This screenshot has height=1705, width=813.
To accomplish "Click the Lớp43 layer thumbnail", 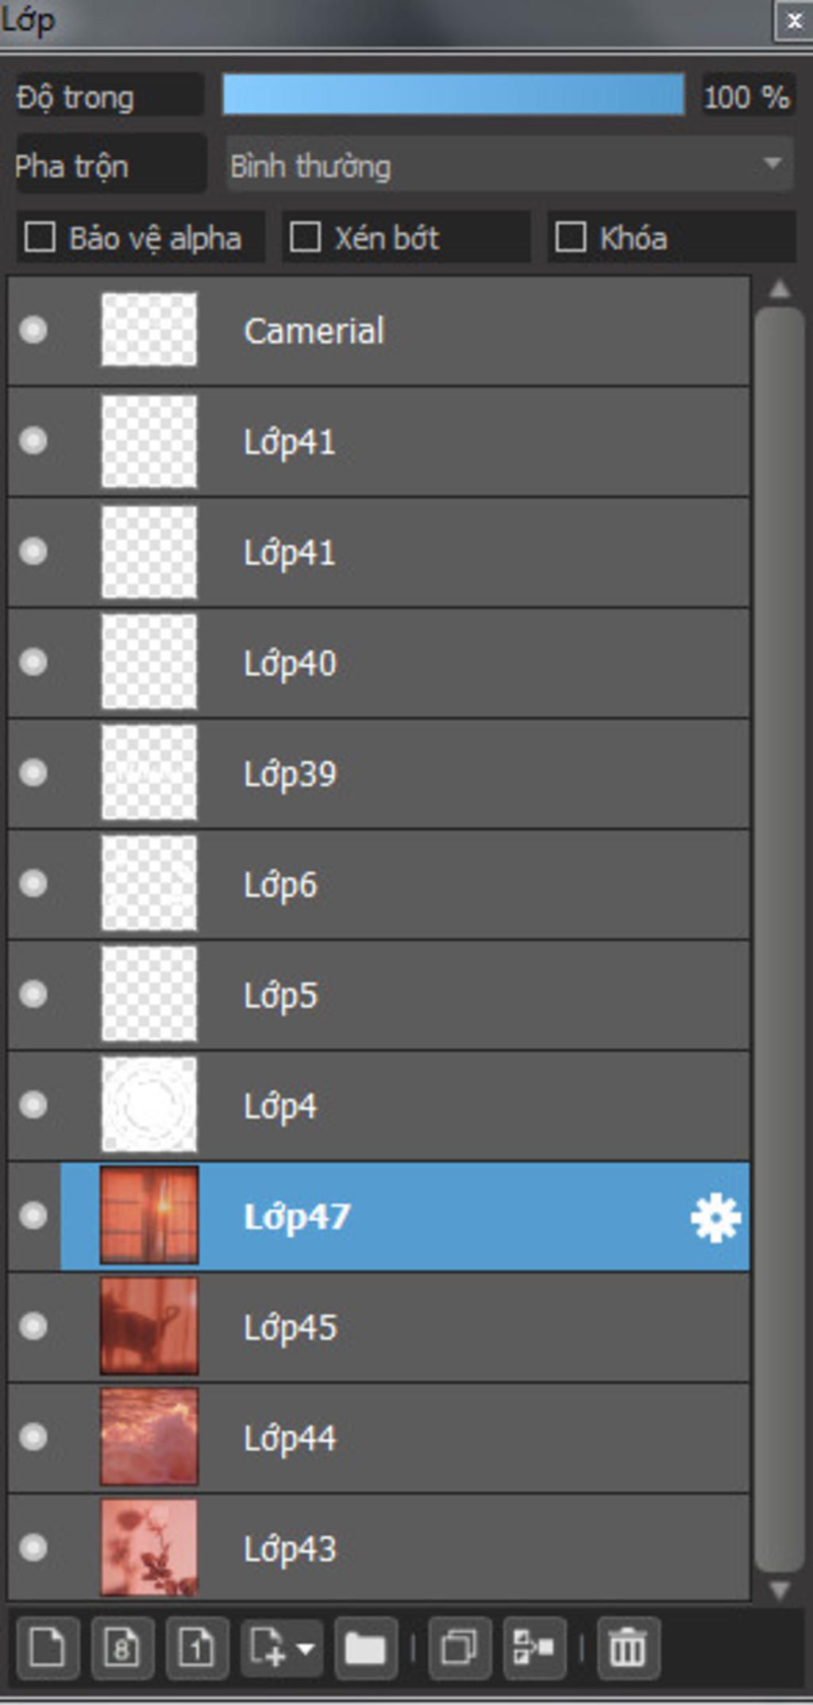I will point(149,1548).
